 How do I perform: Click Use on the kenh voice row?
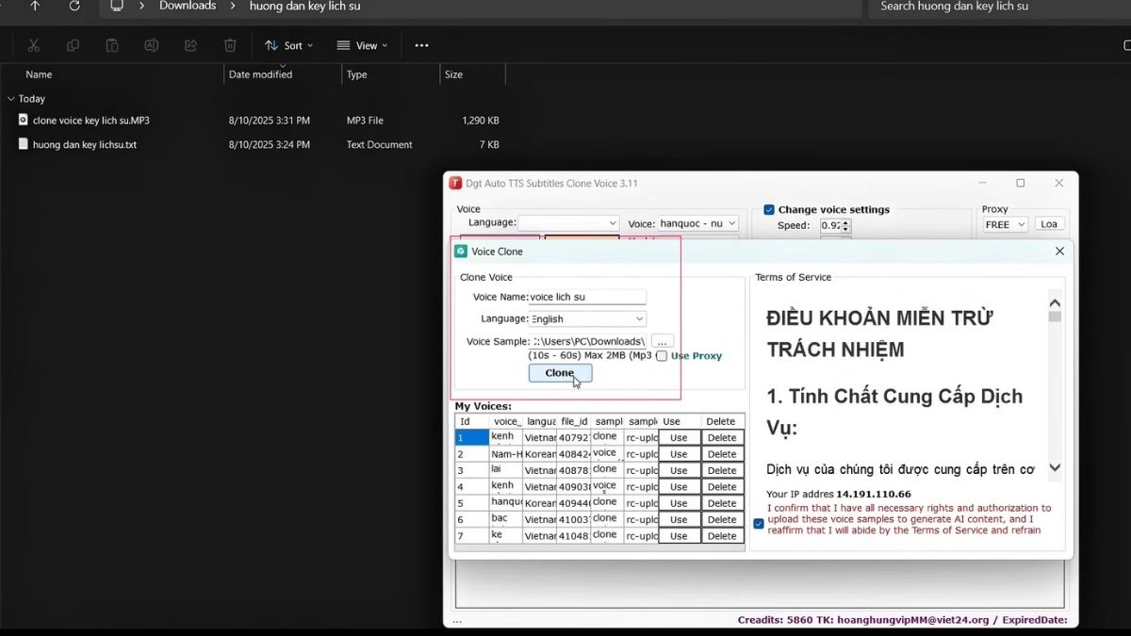tap(678, 437)
